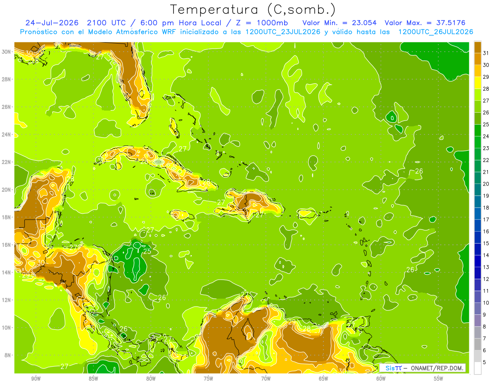Click color scale legend value 8
Image resolution: width=497 pixels, height=384 pixels.
point(484,326)
